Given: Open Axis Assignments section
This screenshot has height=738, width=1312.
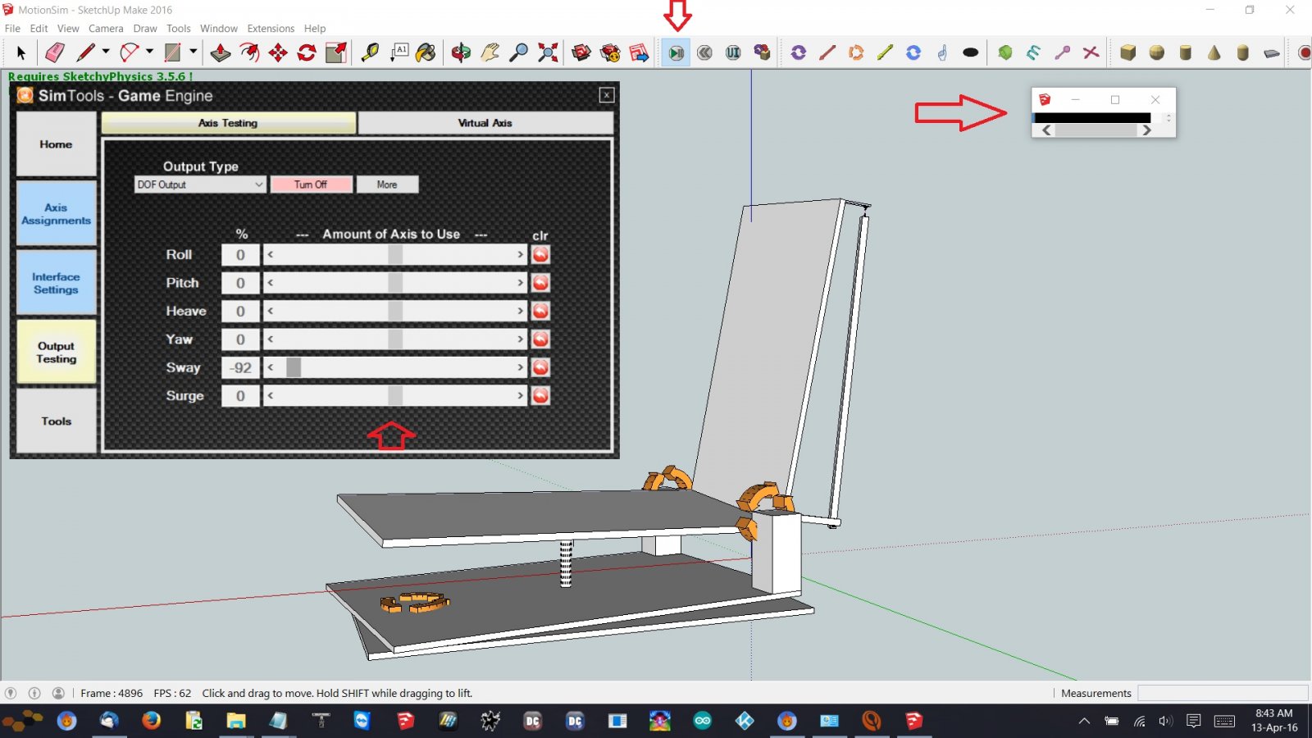Looking at the screenshot, I should (56, 214).
